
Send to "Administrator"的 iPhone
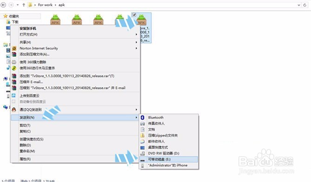click(x=169, y=165)
